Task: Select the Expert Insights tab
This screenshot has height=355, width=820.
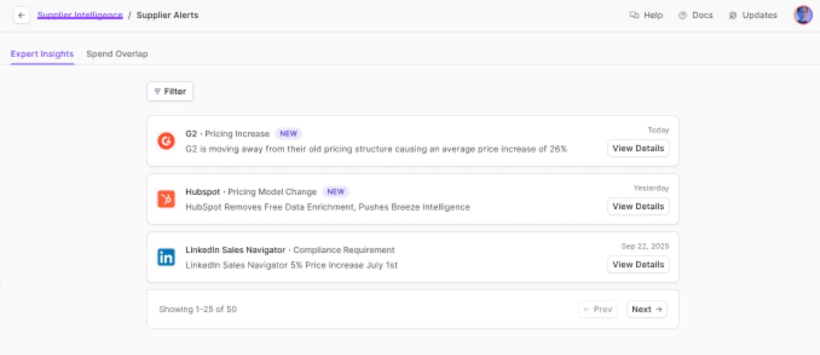Action: coord(42,54)
